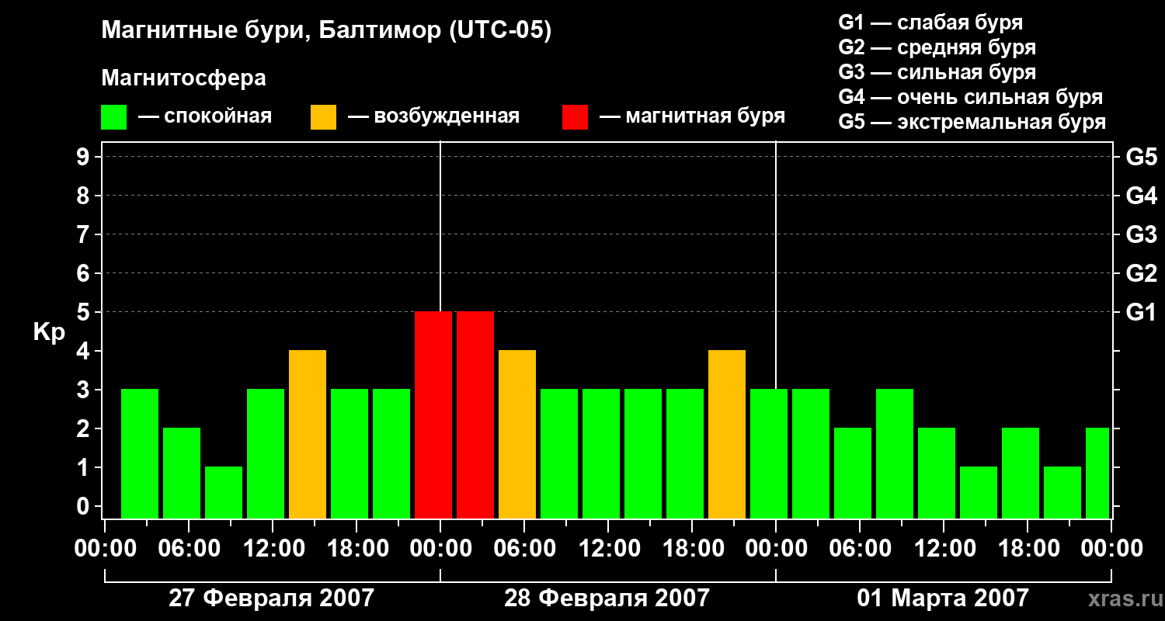Viewport: 1165px width, 621px height.
Task: Click legend line "G3 — сильная буря"
Action: click(x=937, y=72)
